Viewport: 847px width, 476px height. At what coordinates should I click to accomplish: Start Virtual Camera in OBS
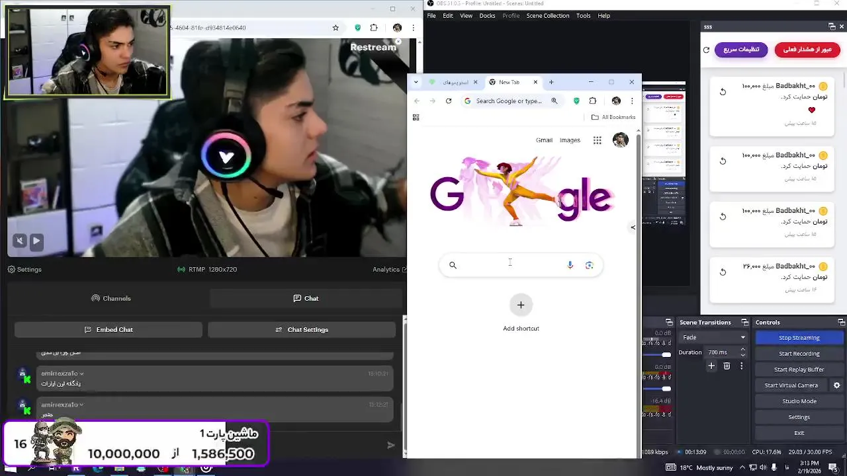coord(791,385)
